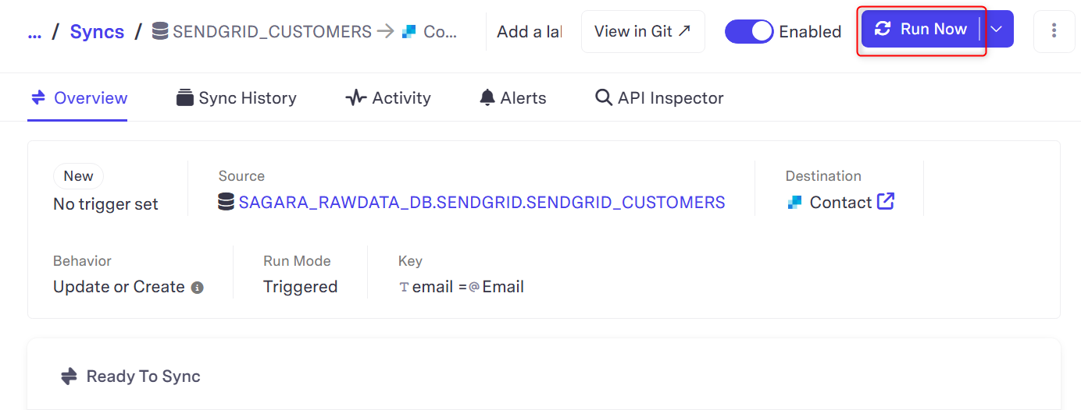Click the Alerts bell icon
The height and width of the screenshot is (410, 1081).
click(x=487, y=97)
